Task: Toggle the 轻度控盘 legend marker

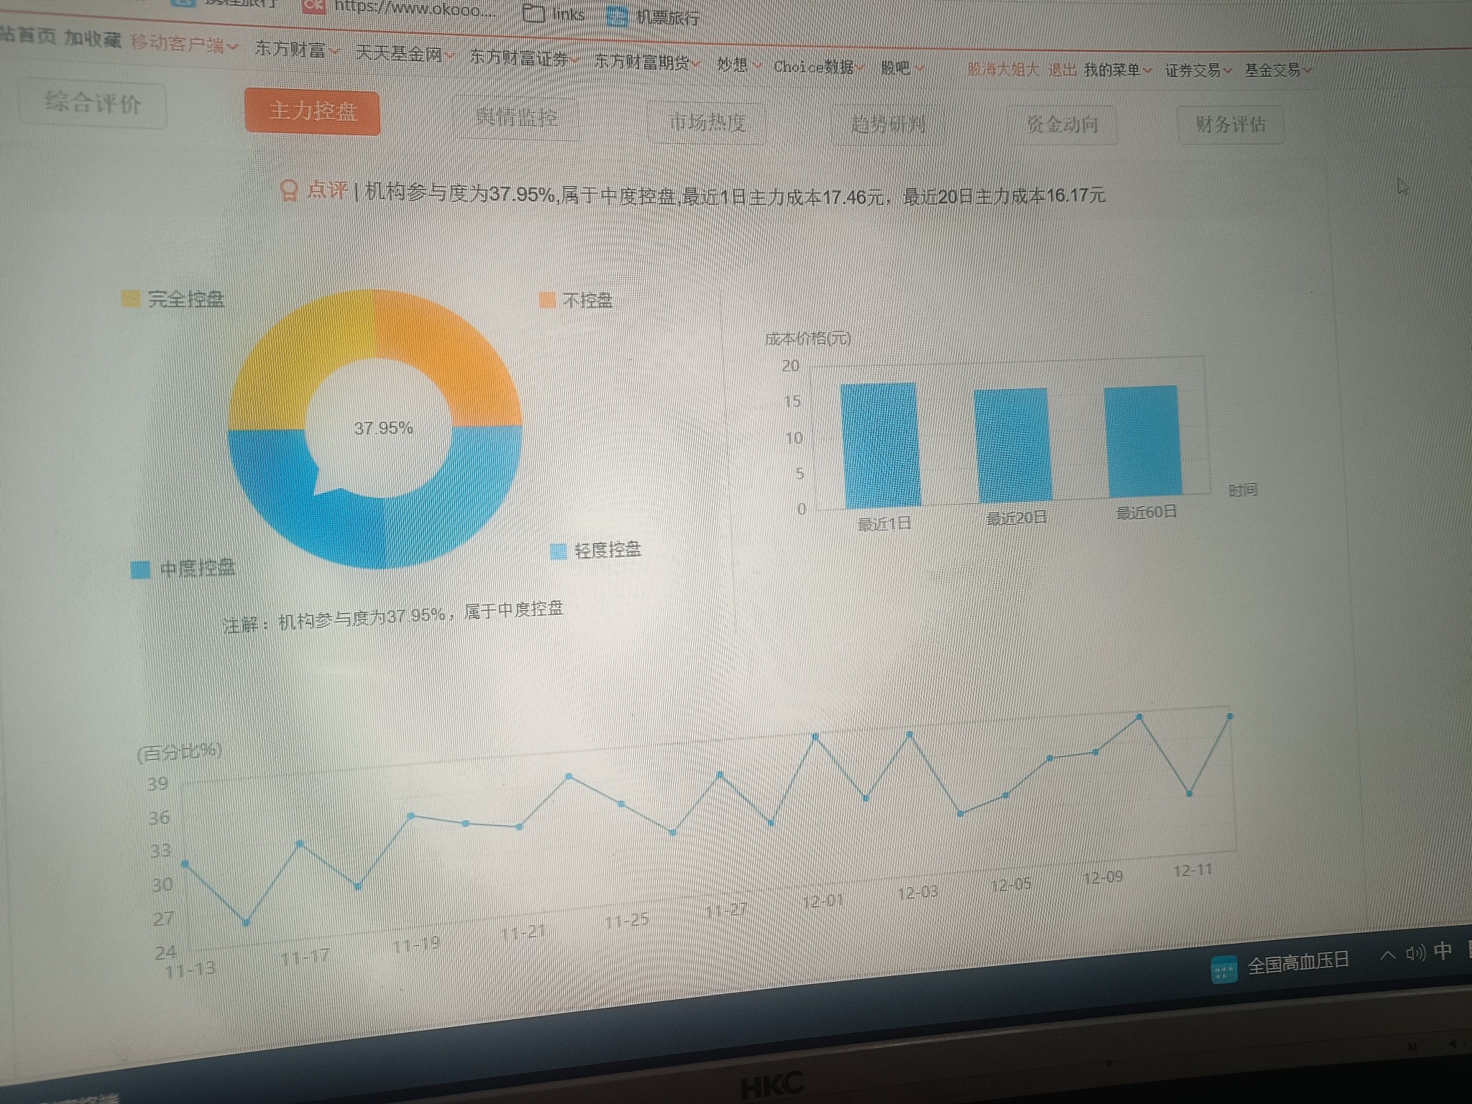Action: tap(558, 551)
